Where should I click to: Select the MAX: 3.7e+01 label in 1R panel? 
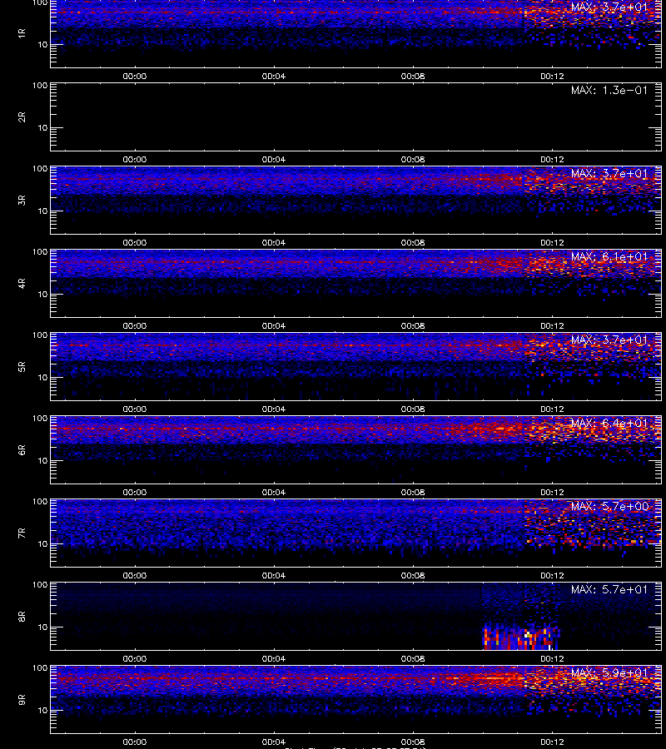click(609, 7)
